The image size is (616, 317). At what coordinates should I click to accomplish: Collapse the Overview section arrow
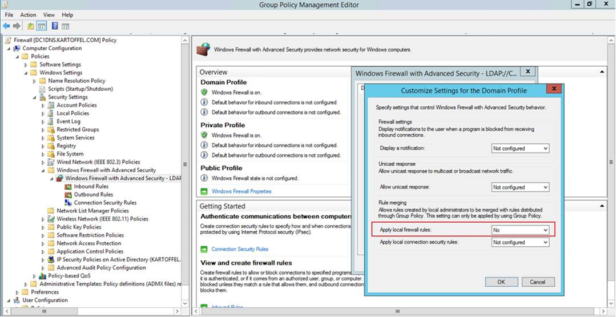coord(602,72)
